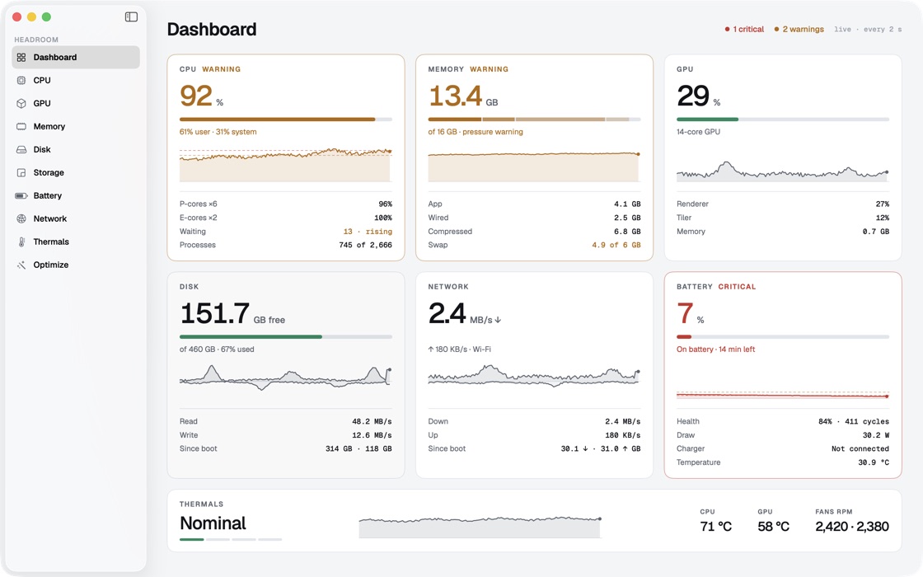Click the Renderer 27% row
The height and width of the screenshot is (577, 923).
pos(783,204)
